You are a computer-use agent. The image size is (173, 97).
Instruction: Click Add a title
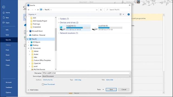(x=109, y=80)
